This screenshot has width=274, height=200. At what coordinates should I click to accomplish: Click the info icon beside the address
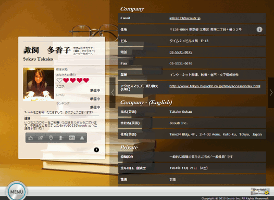coord(259,30)
